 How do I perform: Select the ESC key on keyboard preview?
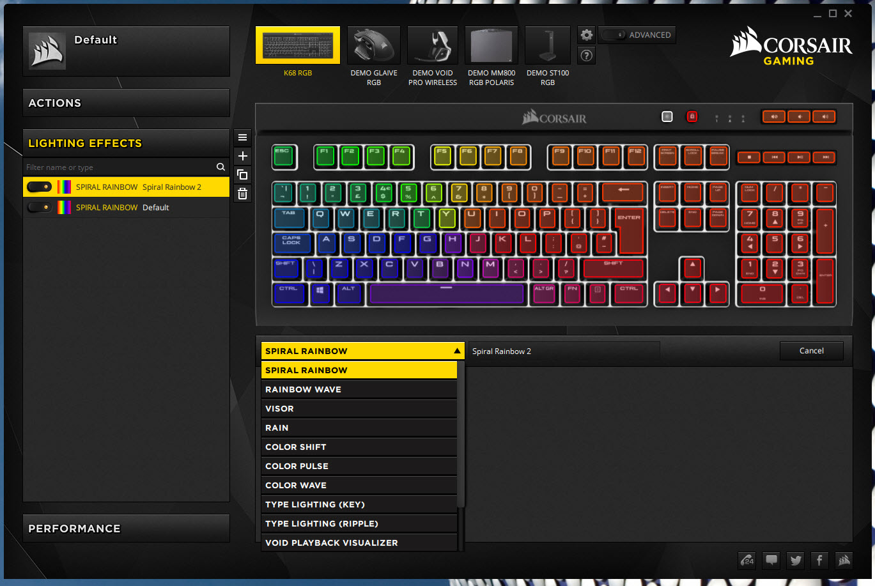[x=284, y=157]
